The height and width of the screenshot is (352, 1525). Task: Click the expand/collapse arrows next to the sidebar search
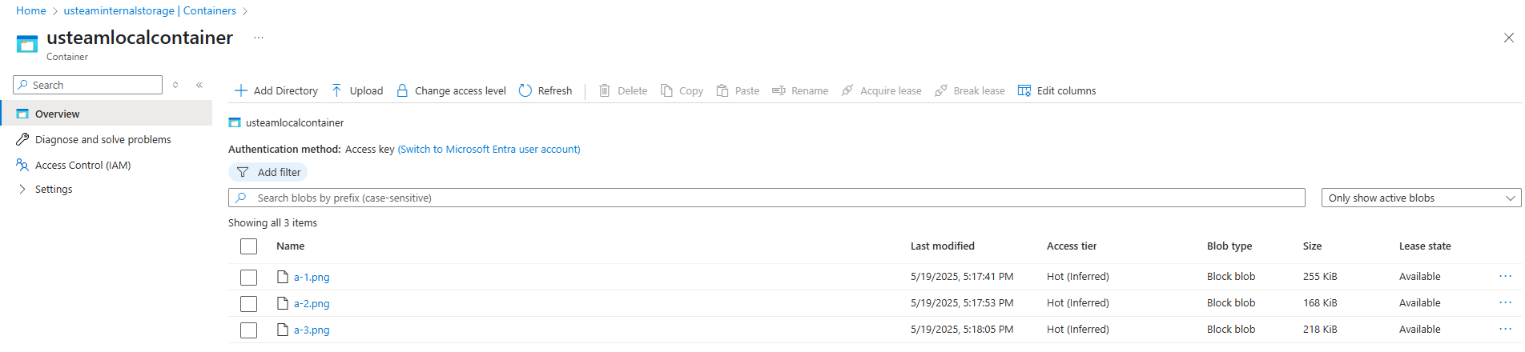click(175, 85)
